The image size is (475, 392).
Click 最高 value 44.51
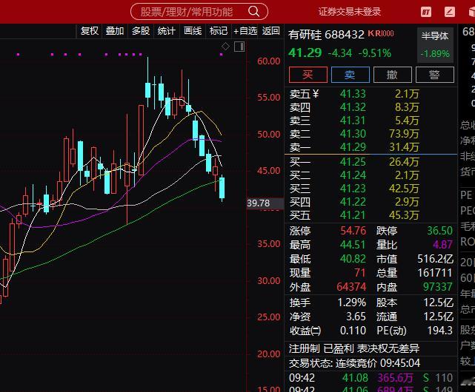(x=353, y=245)
